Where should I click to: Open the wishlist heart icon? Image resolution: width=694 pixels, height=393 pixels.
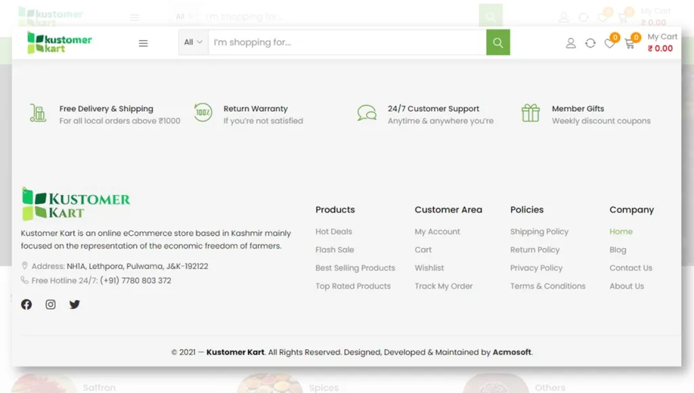tap(609, 43)
